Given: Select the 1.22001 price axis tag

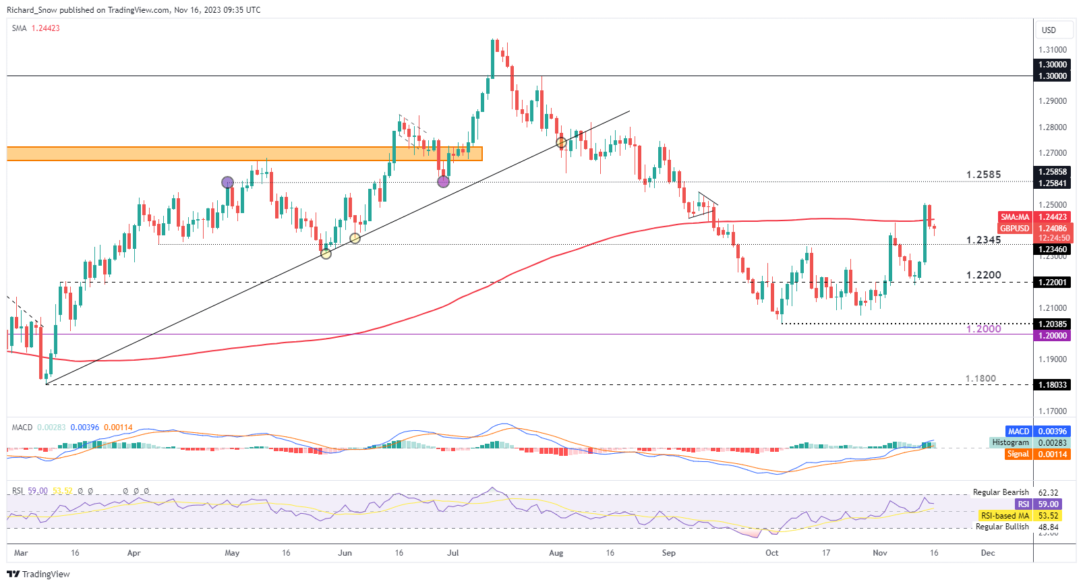Looking at the screenshot, I should coord(1052,283).
